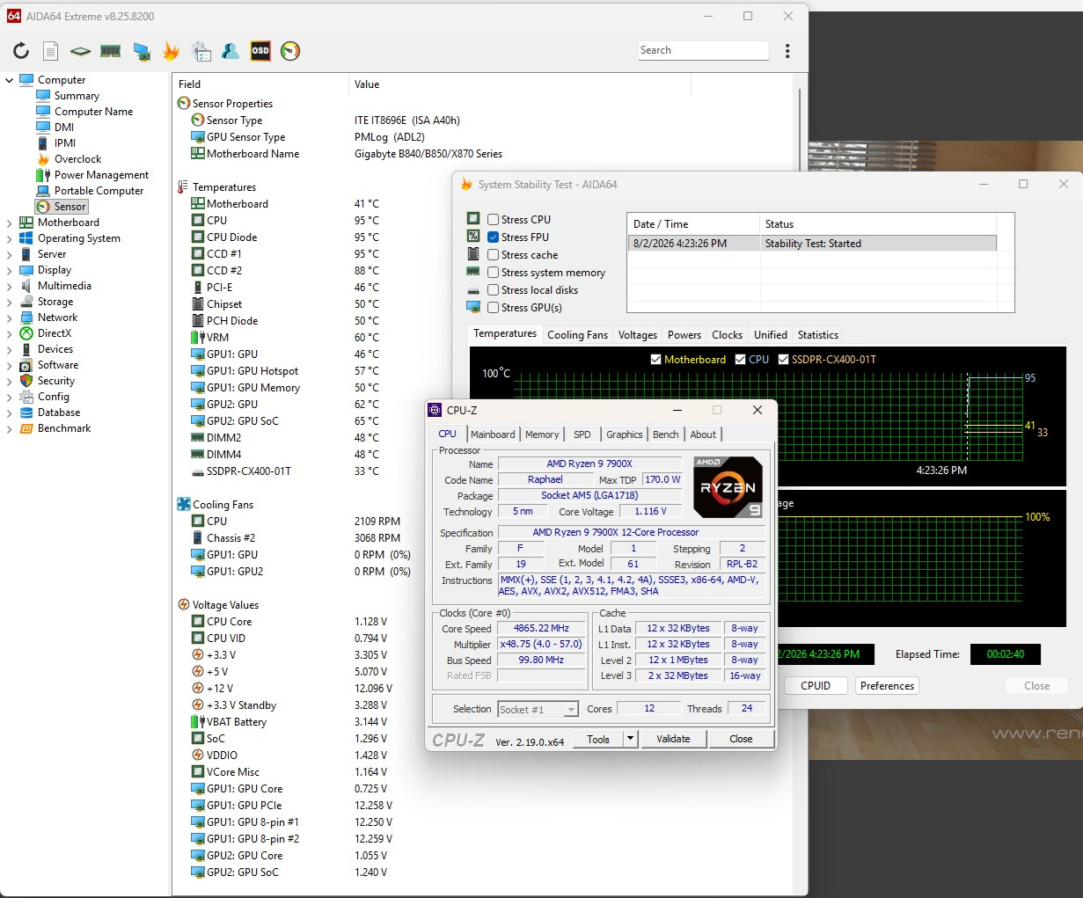This screenshot has width=1083, height=898.
Task: Click the Tools button in CPU-Z
Action: click(598, 739)
